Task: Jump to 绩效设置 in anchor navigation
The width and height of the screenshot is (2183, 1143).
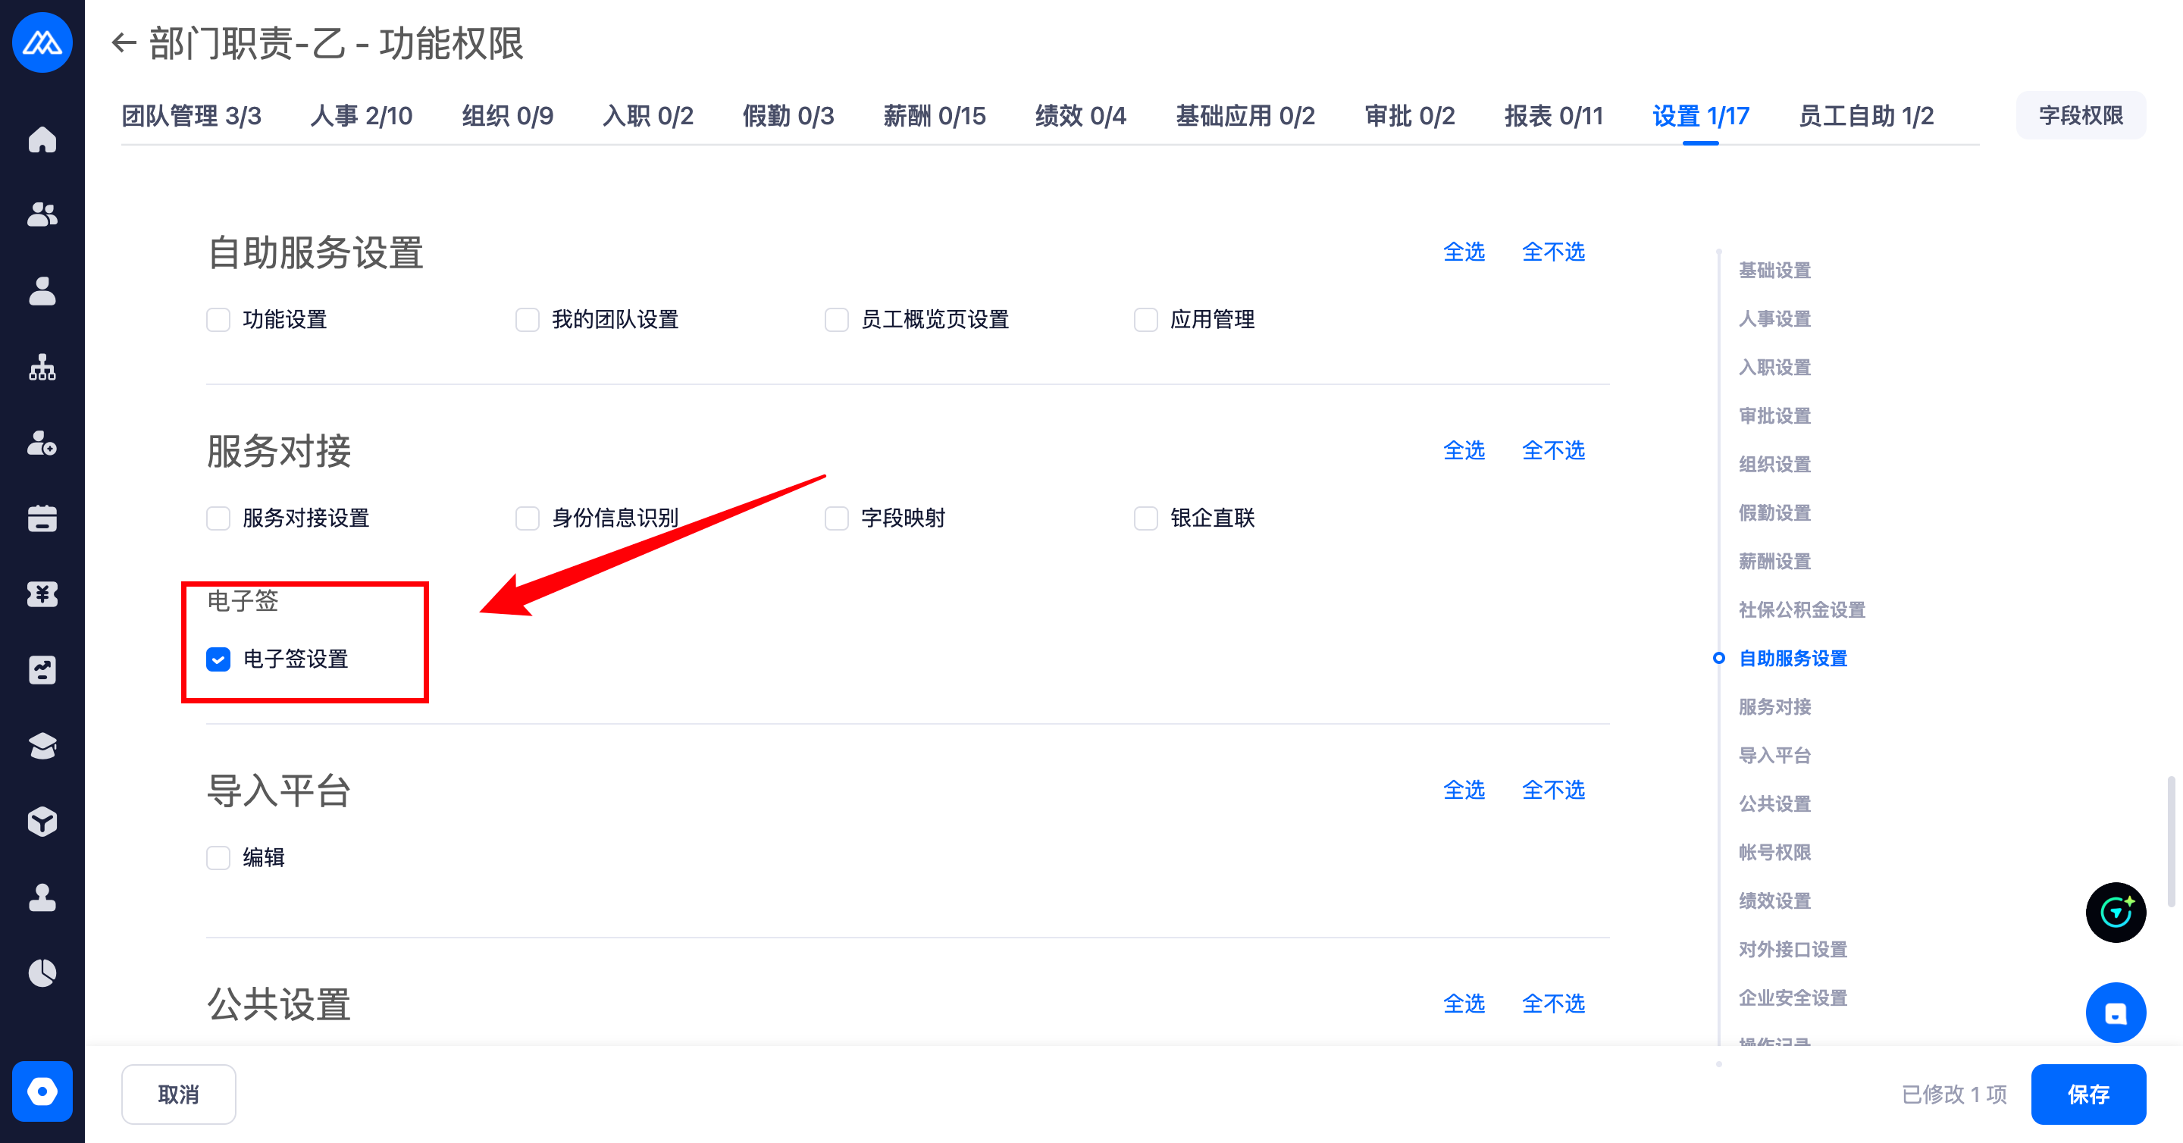Action: pyautogui.click(x=1774, y=900)
